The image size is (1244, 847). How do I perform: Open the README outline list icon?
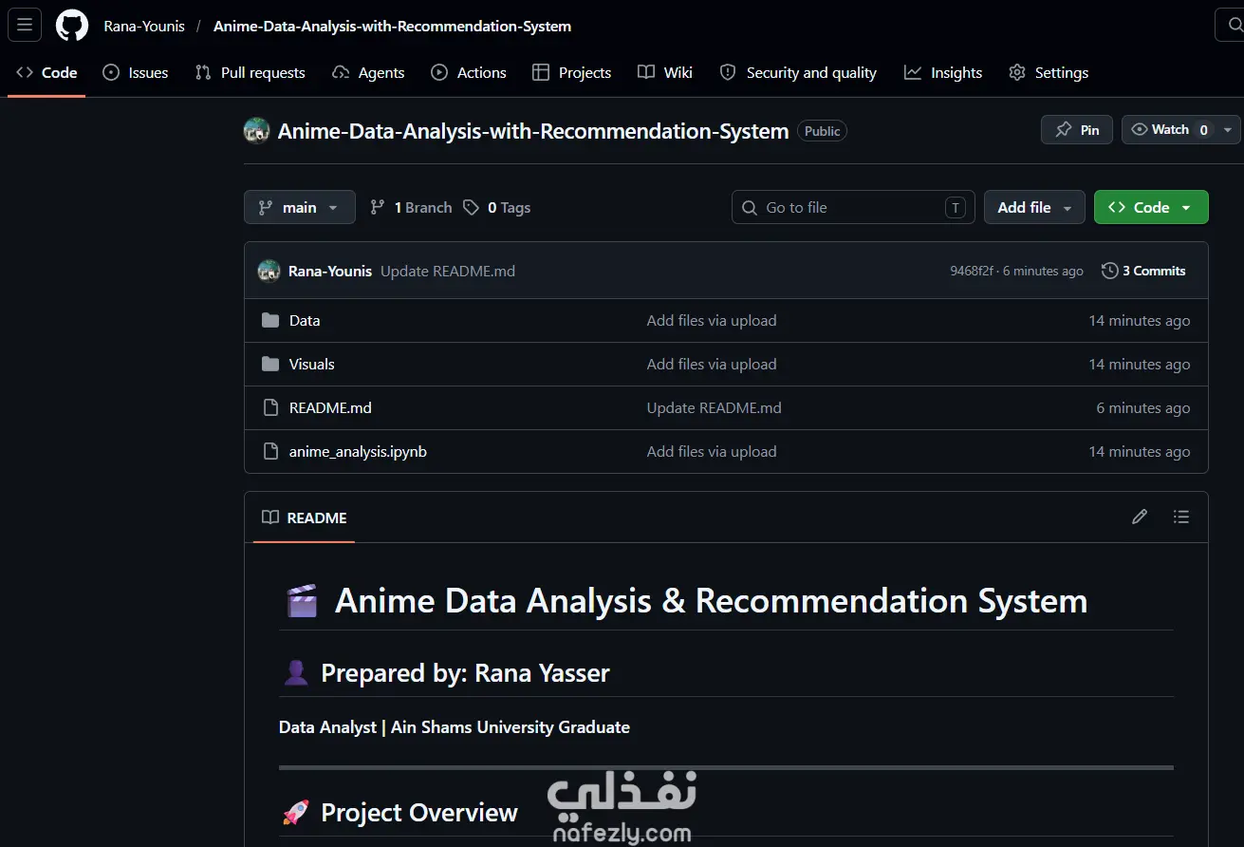1181,517
